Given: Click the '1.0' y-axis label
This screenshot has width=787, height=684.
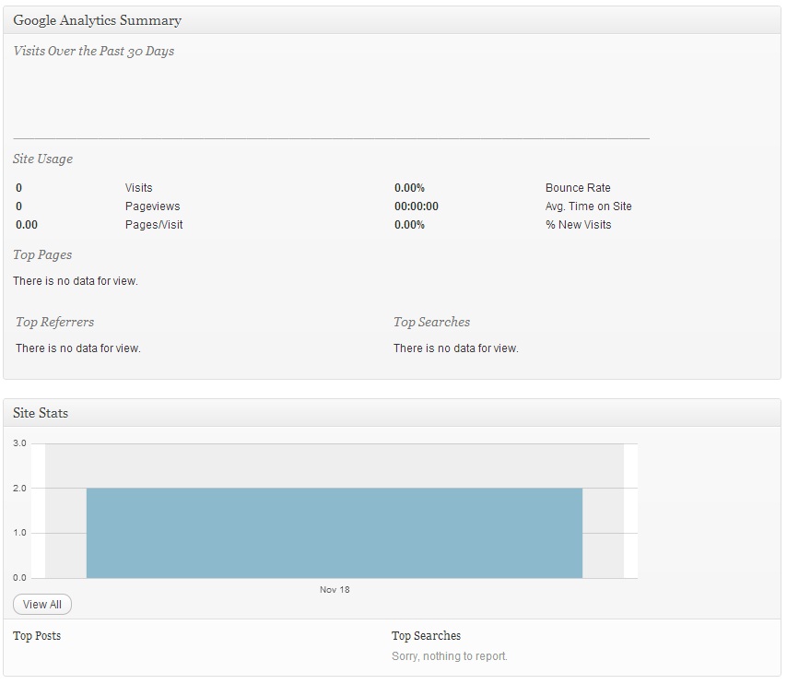Looking at the screenshot, I should click(x=19, y=533).
